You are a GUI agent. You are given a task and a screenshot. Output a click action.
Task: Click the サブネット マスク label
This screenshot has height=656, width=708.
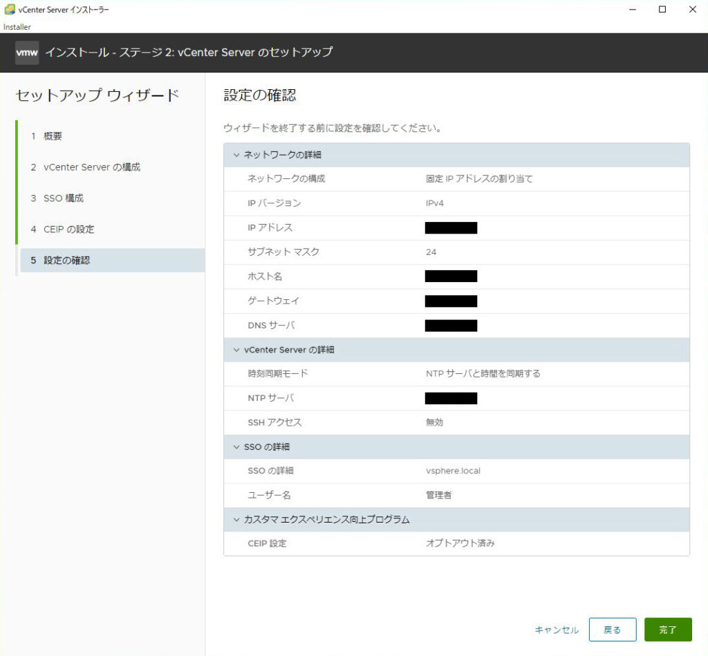283,252
